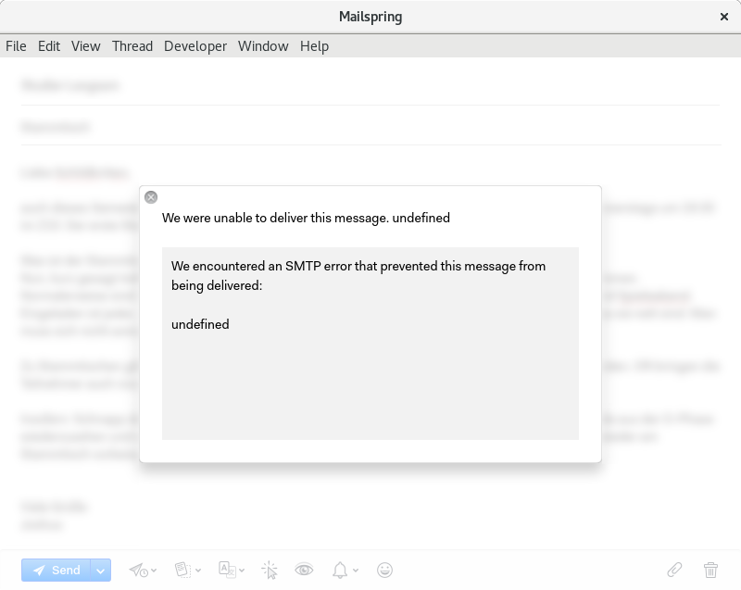Viewport: 741px width, 590px height.
Task: Click the blurred subject field
Action: tap(370, 127)
